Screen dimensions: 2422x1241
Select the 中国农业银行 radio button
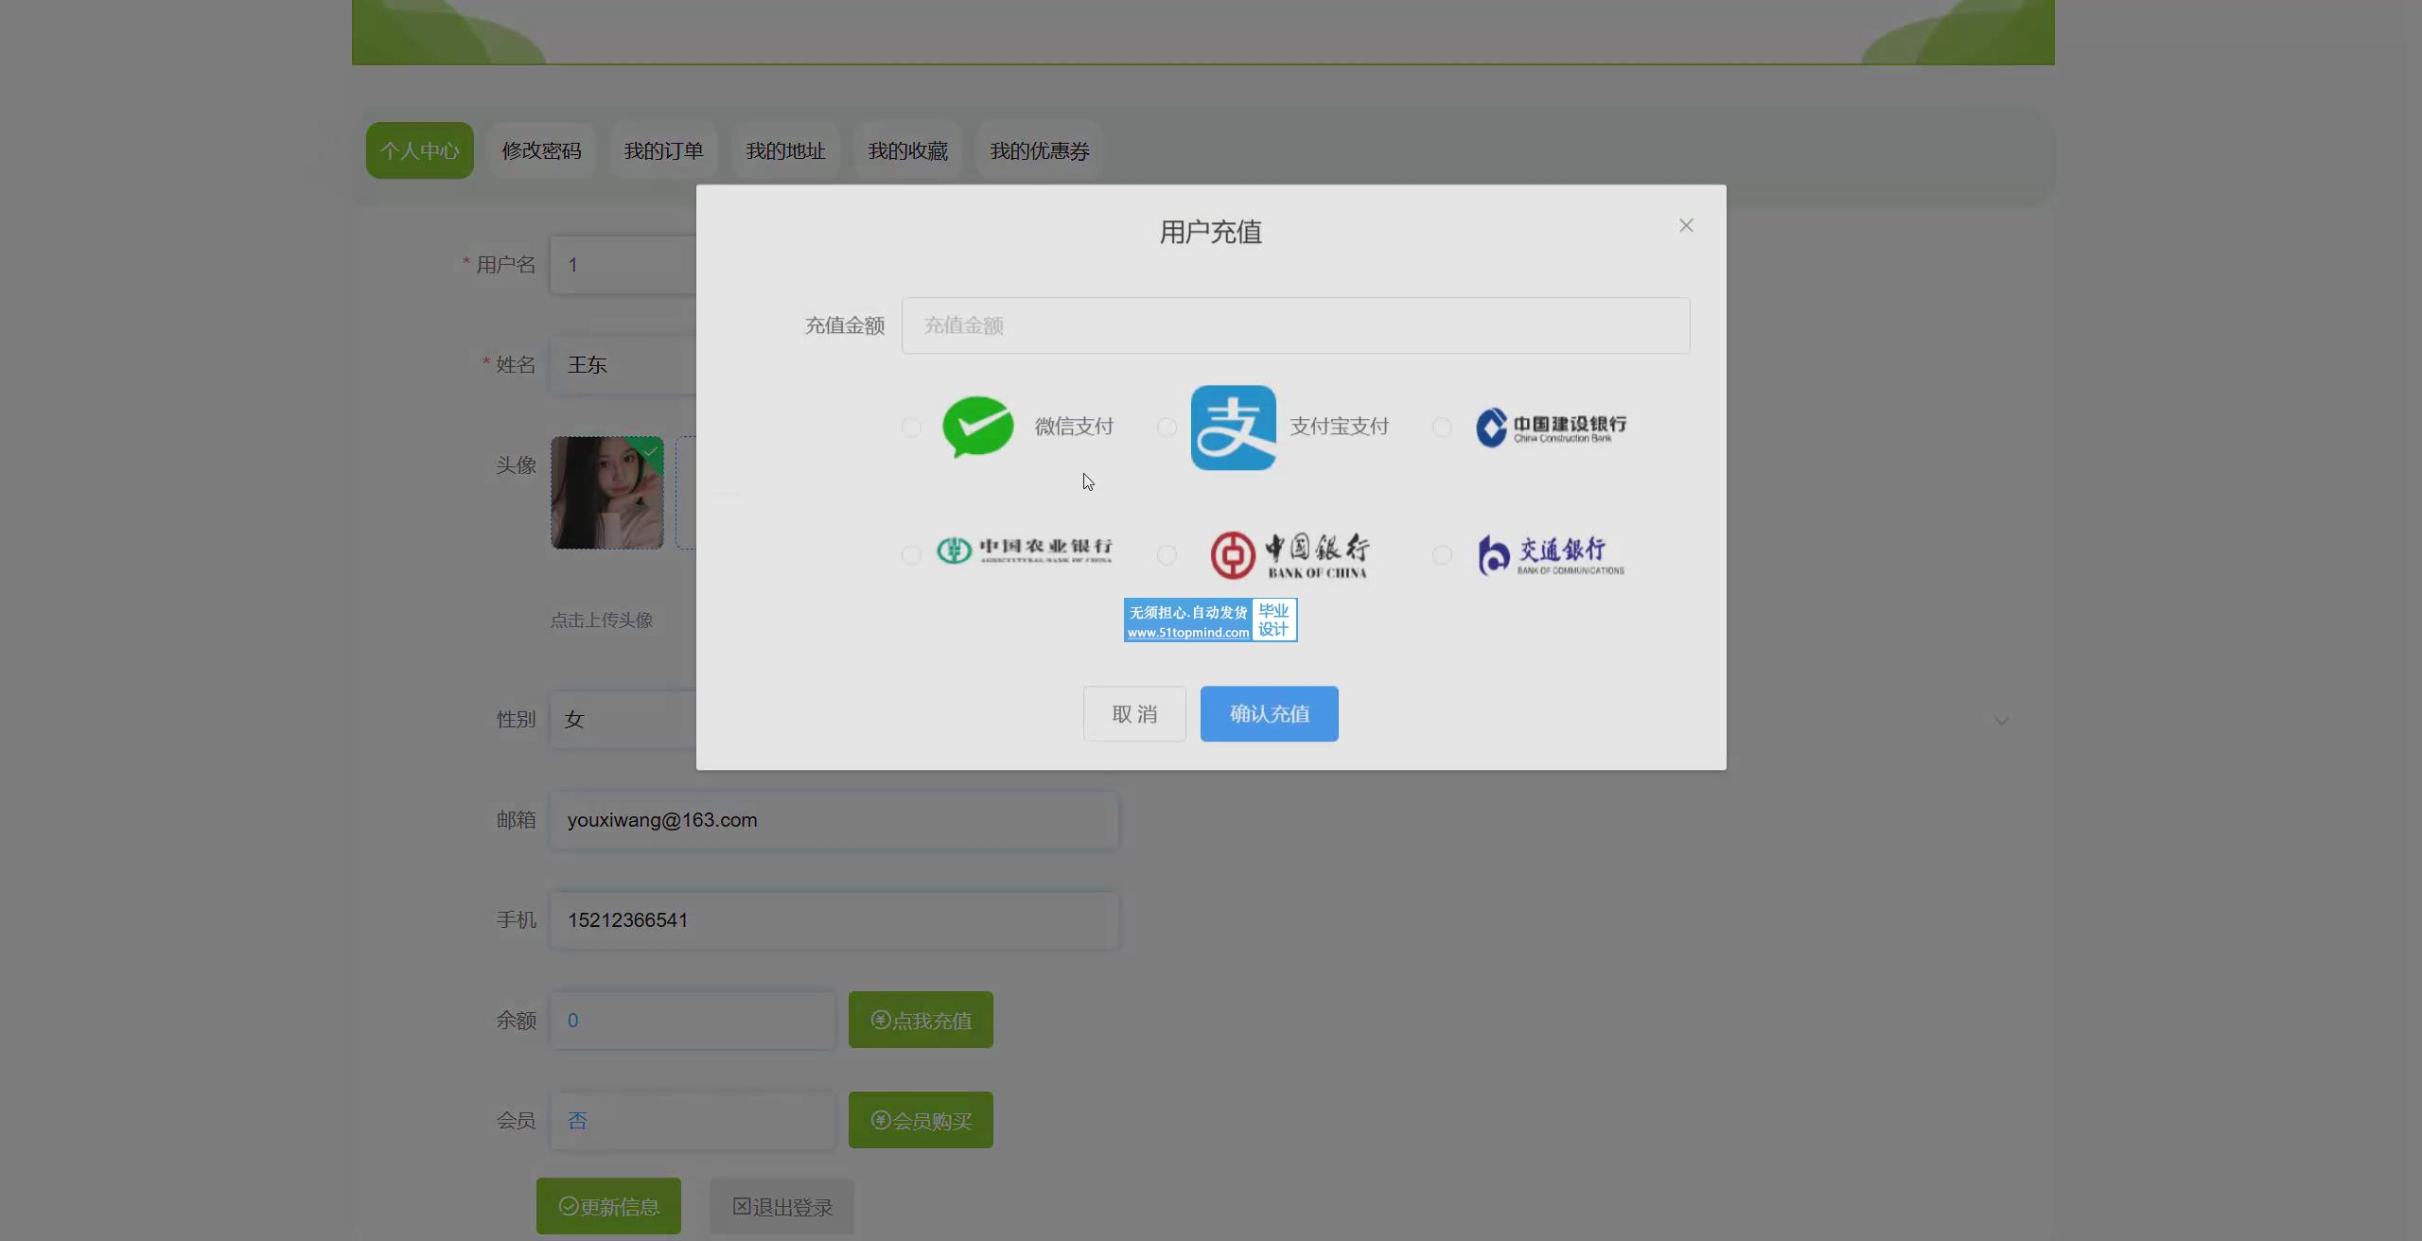[x=911, y=555]
